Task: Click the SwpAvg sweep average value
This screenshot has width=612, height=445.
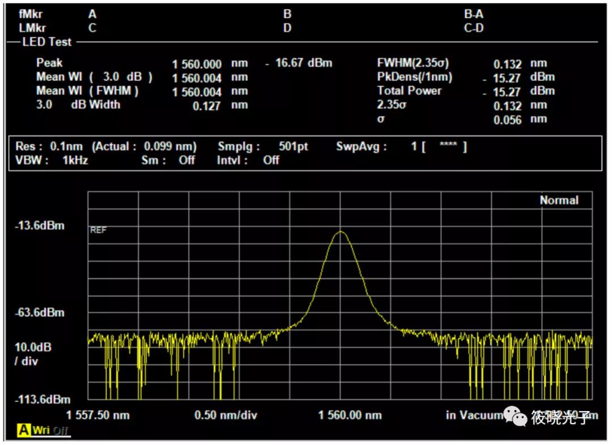Action: [439, 146]
